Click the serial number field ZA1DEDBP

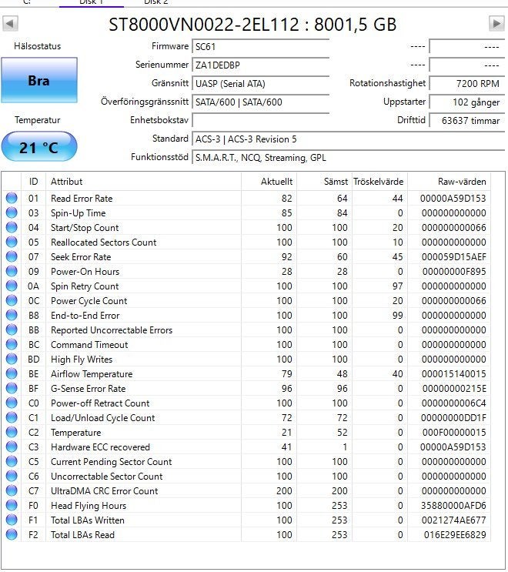(x=260, y=65)
